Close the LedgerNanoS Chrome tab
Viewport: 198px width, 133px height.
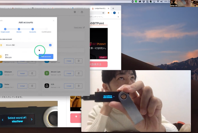108,8
